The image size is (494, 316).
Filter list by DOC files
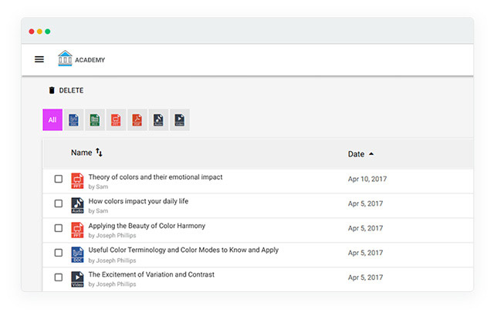click(74, 119)
